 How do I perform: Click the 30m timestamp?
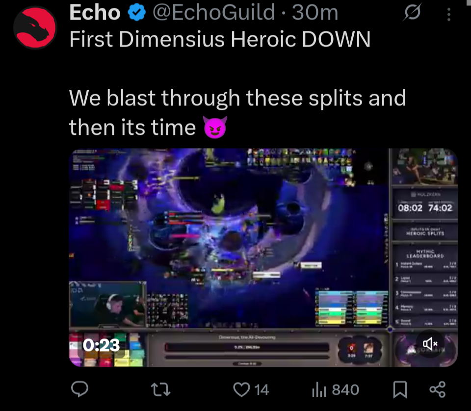pyautogui.click(x=315, y=12)
